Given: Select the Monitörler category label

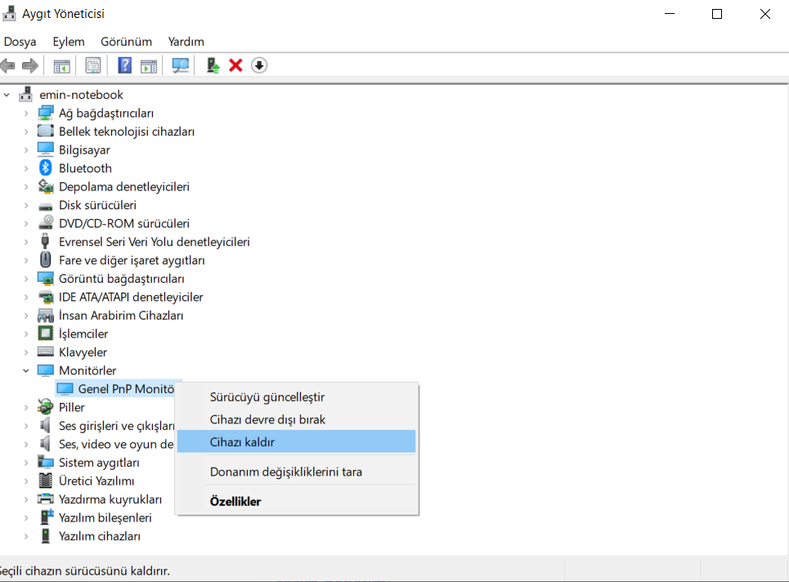Looking at the screenshot, I should point(87,371).
